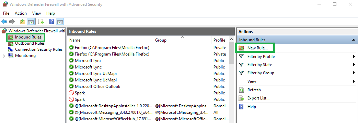Image resolution: width=358 pixels, height=123 pixels.
Task: Select Outbound Rules in the tree
Action: 30,43
